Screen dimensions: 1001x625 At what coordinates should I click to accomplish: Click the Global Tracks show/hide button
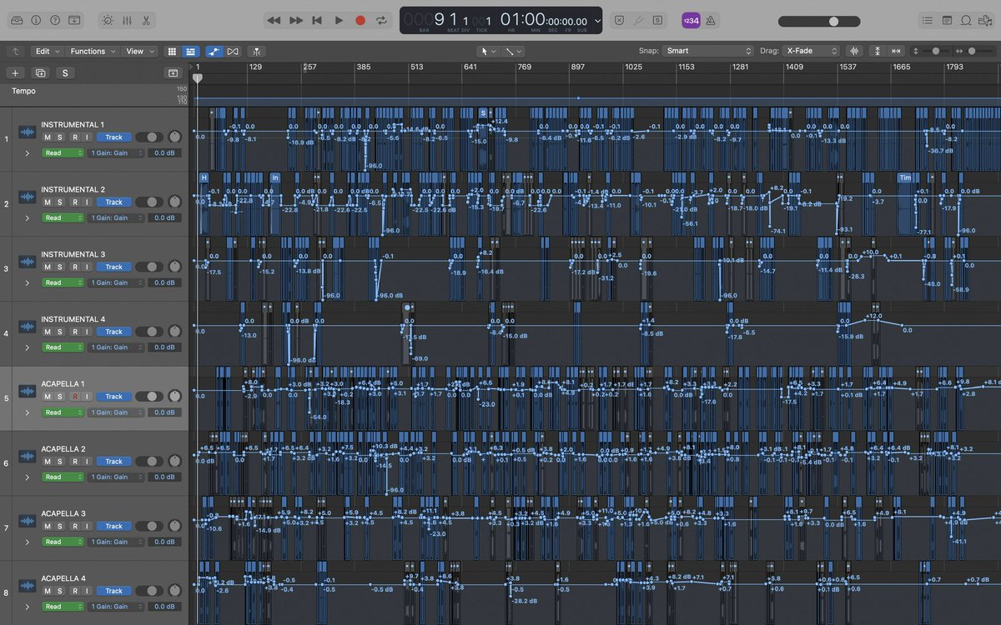[x=173, y=73]
